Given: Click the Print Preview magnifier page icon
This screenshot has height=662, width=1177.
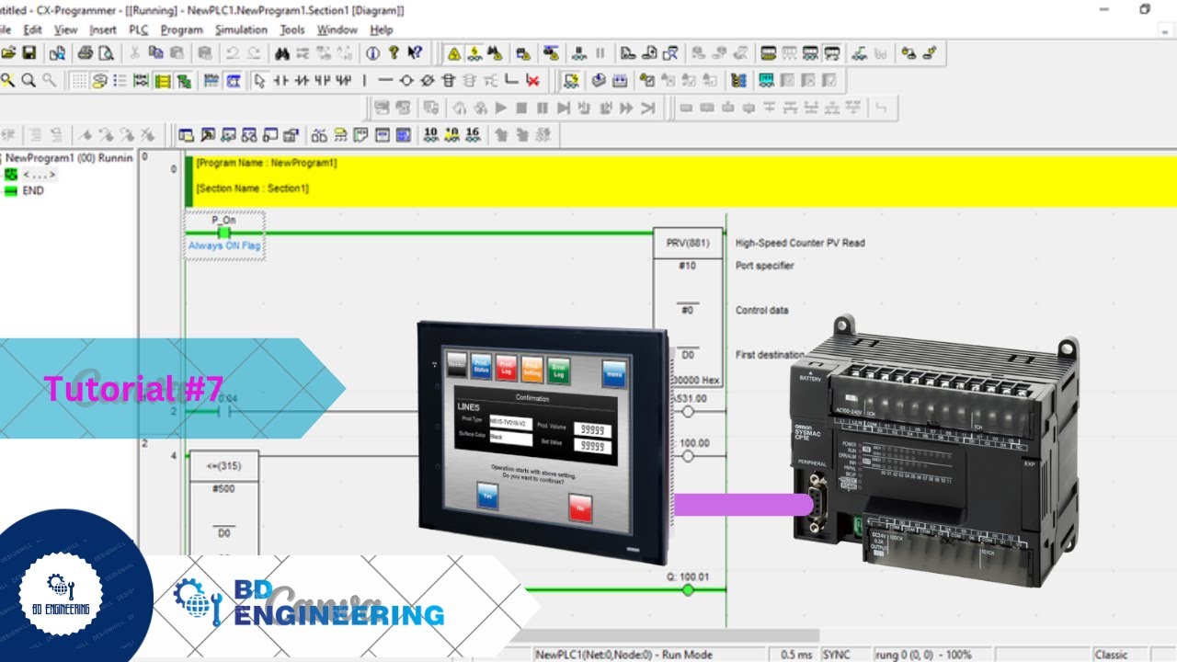Looking at the screenshot, I should pos(106,52).
